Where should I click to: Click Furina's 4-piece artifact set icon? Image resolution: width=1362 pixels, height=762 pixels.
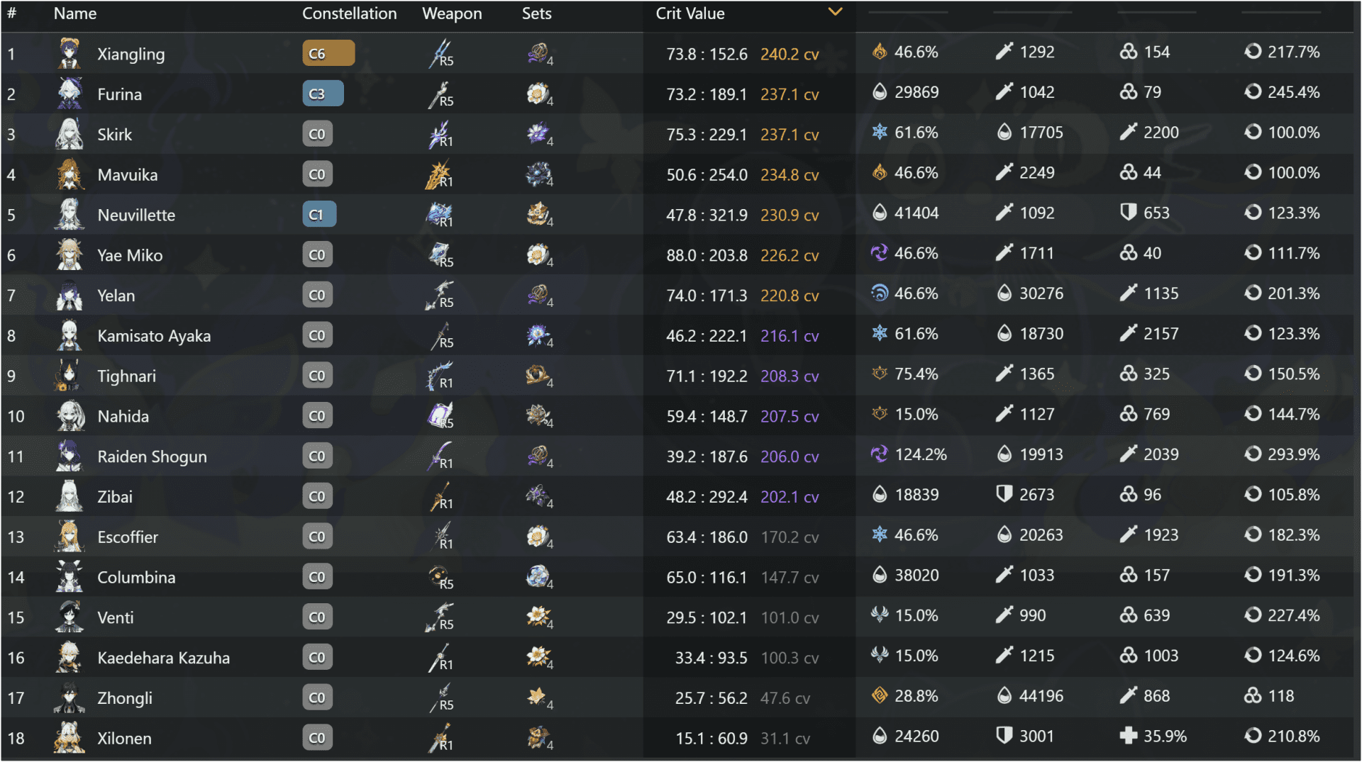click(x=539, y=94)
